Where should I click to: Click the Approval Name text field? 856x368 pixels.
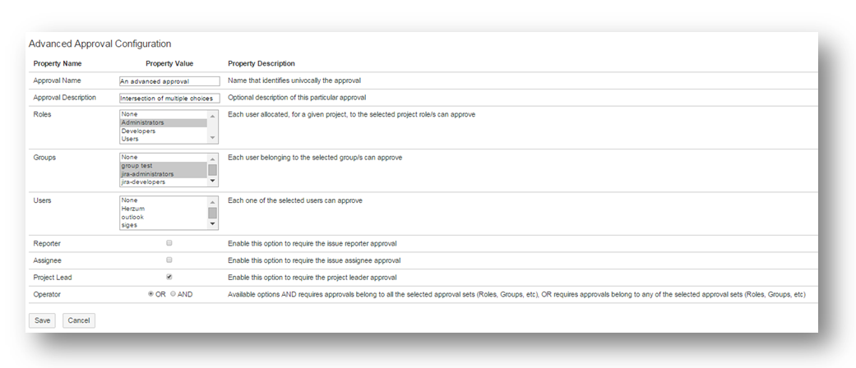click(x=169, y=81)
